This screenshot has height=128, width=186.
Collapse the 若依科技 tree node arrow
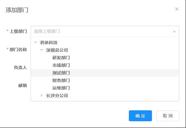(x=35, y=42)
